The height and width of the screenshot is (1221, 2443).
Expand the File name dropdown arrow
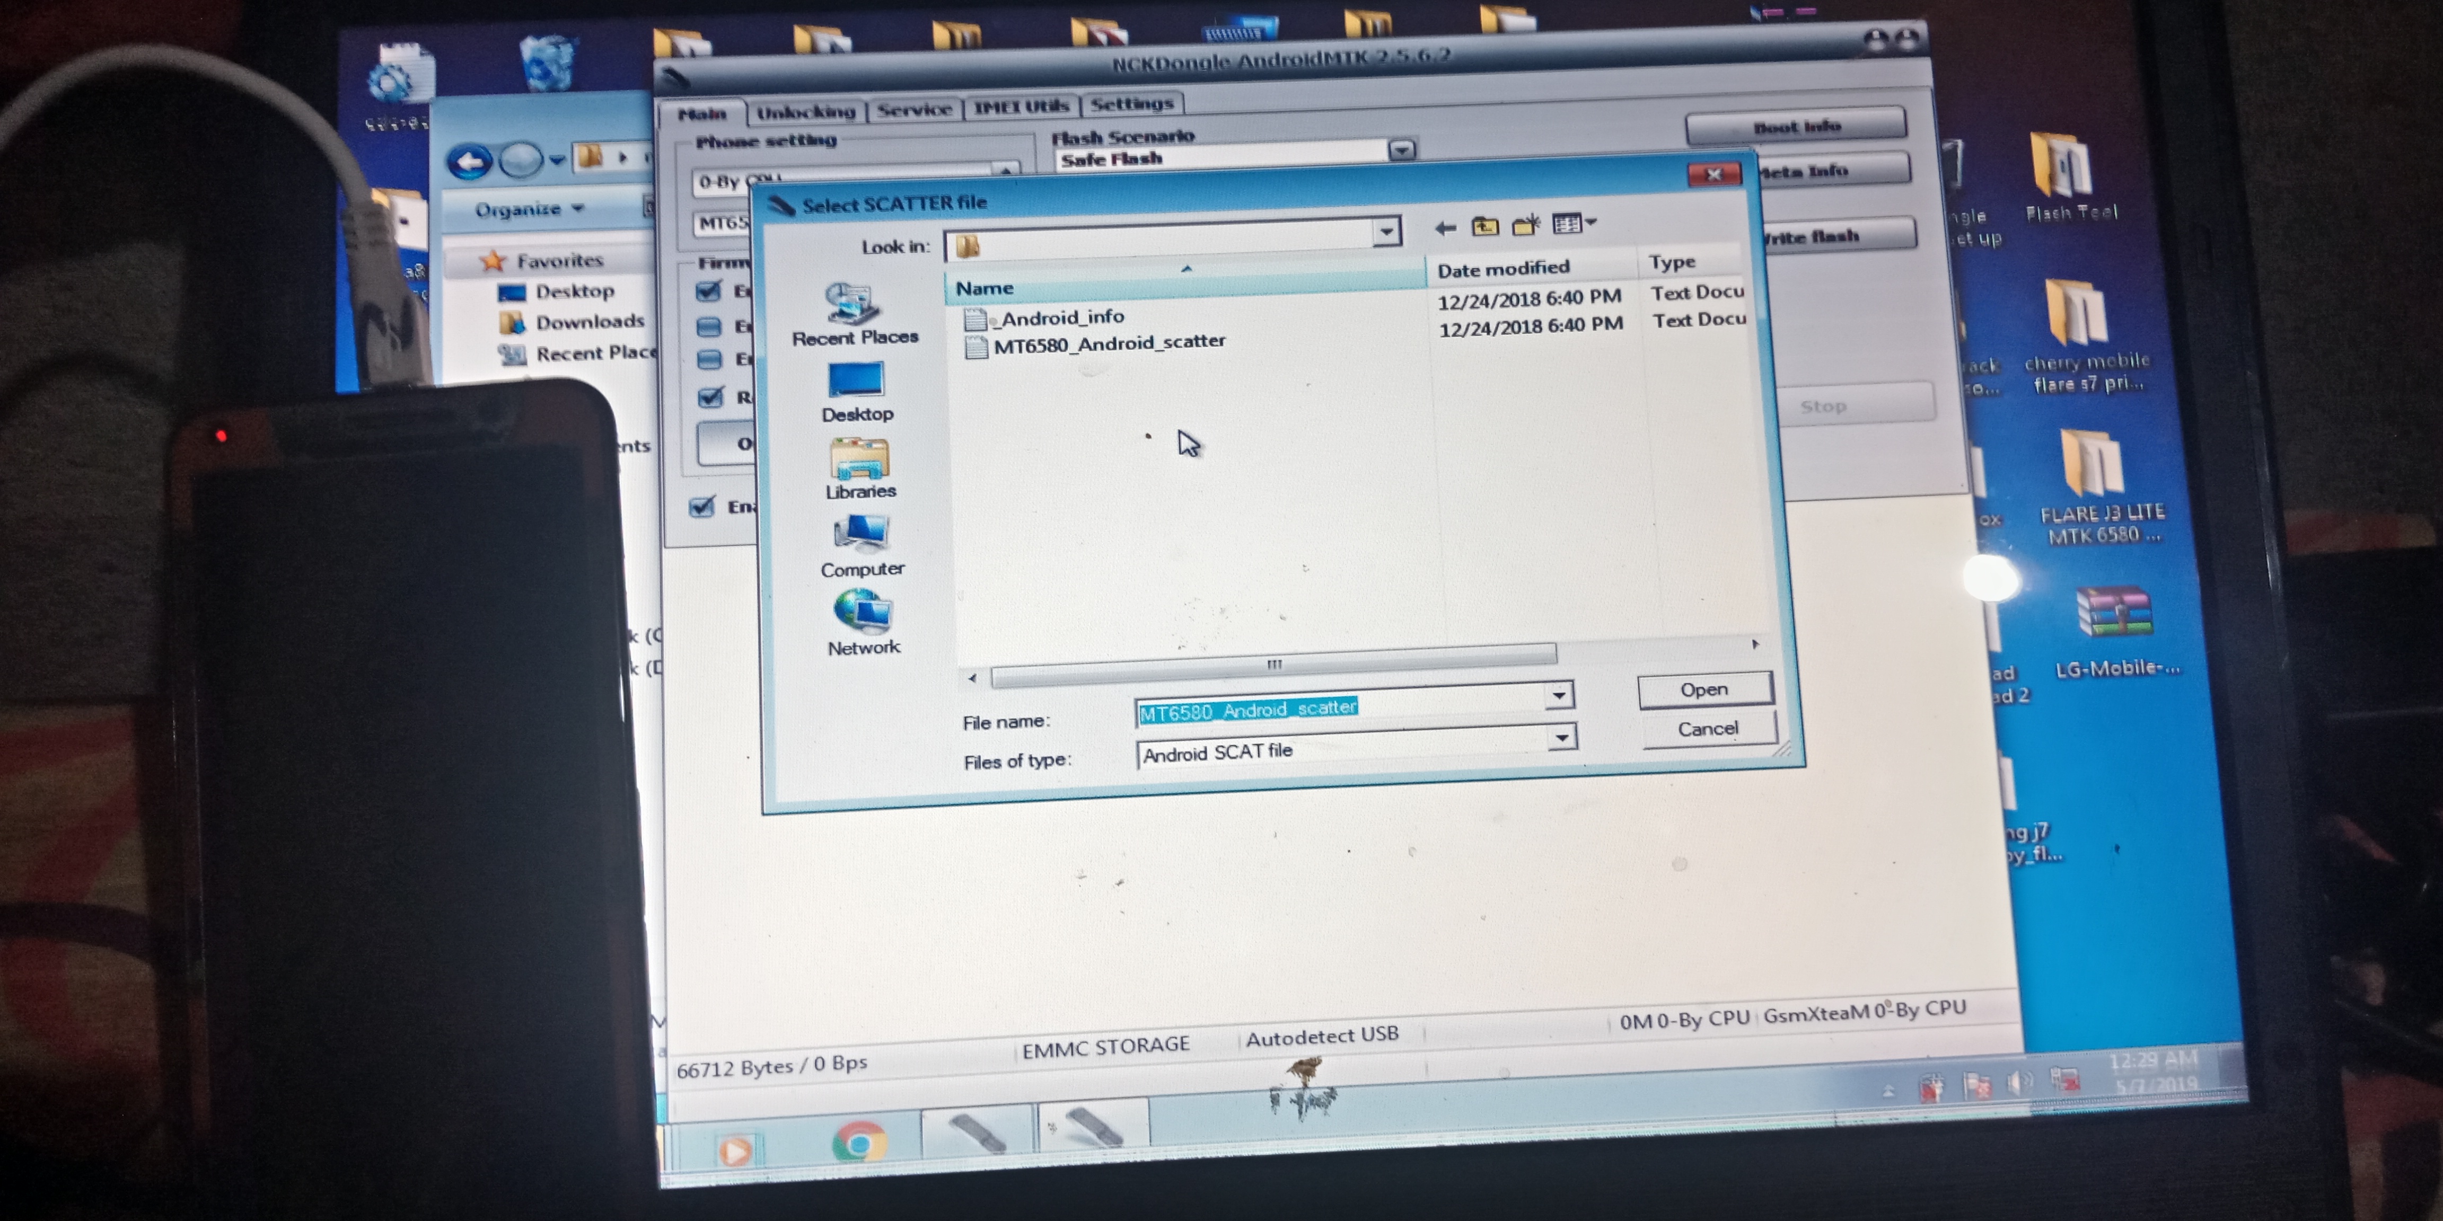(x=1559, y=696)
